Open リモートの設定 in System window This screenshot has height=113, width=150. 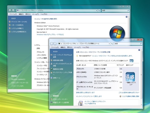click(x=17, y=25)
